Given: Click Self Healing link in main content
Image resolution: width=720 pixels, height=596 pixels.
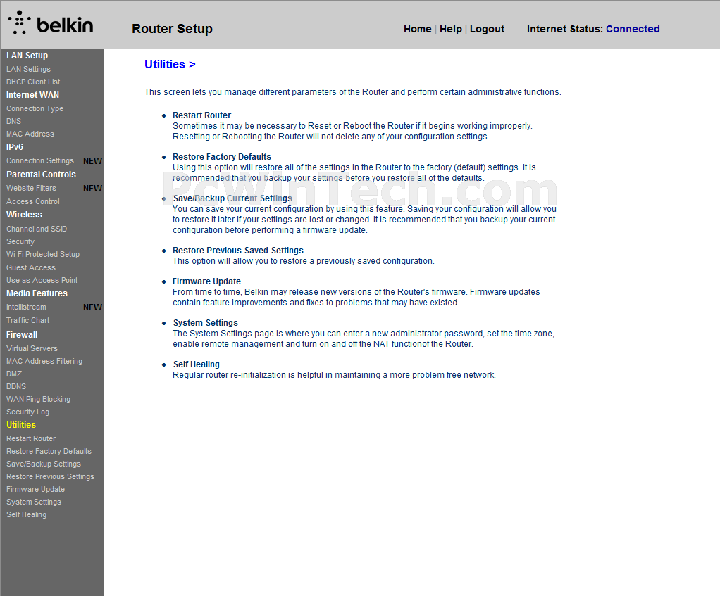Looking at the screenshot, I should (196, 364).
